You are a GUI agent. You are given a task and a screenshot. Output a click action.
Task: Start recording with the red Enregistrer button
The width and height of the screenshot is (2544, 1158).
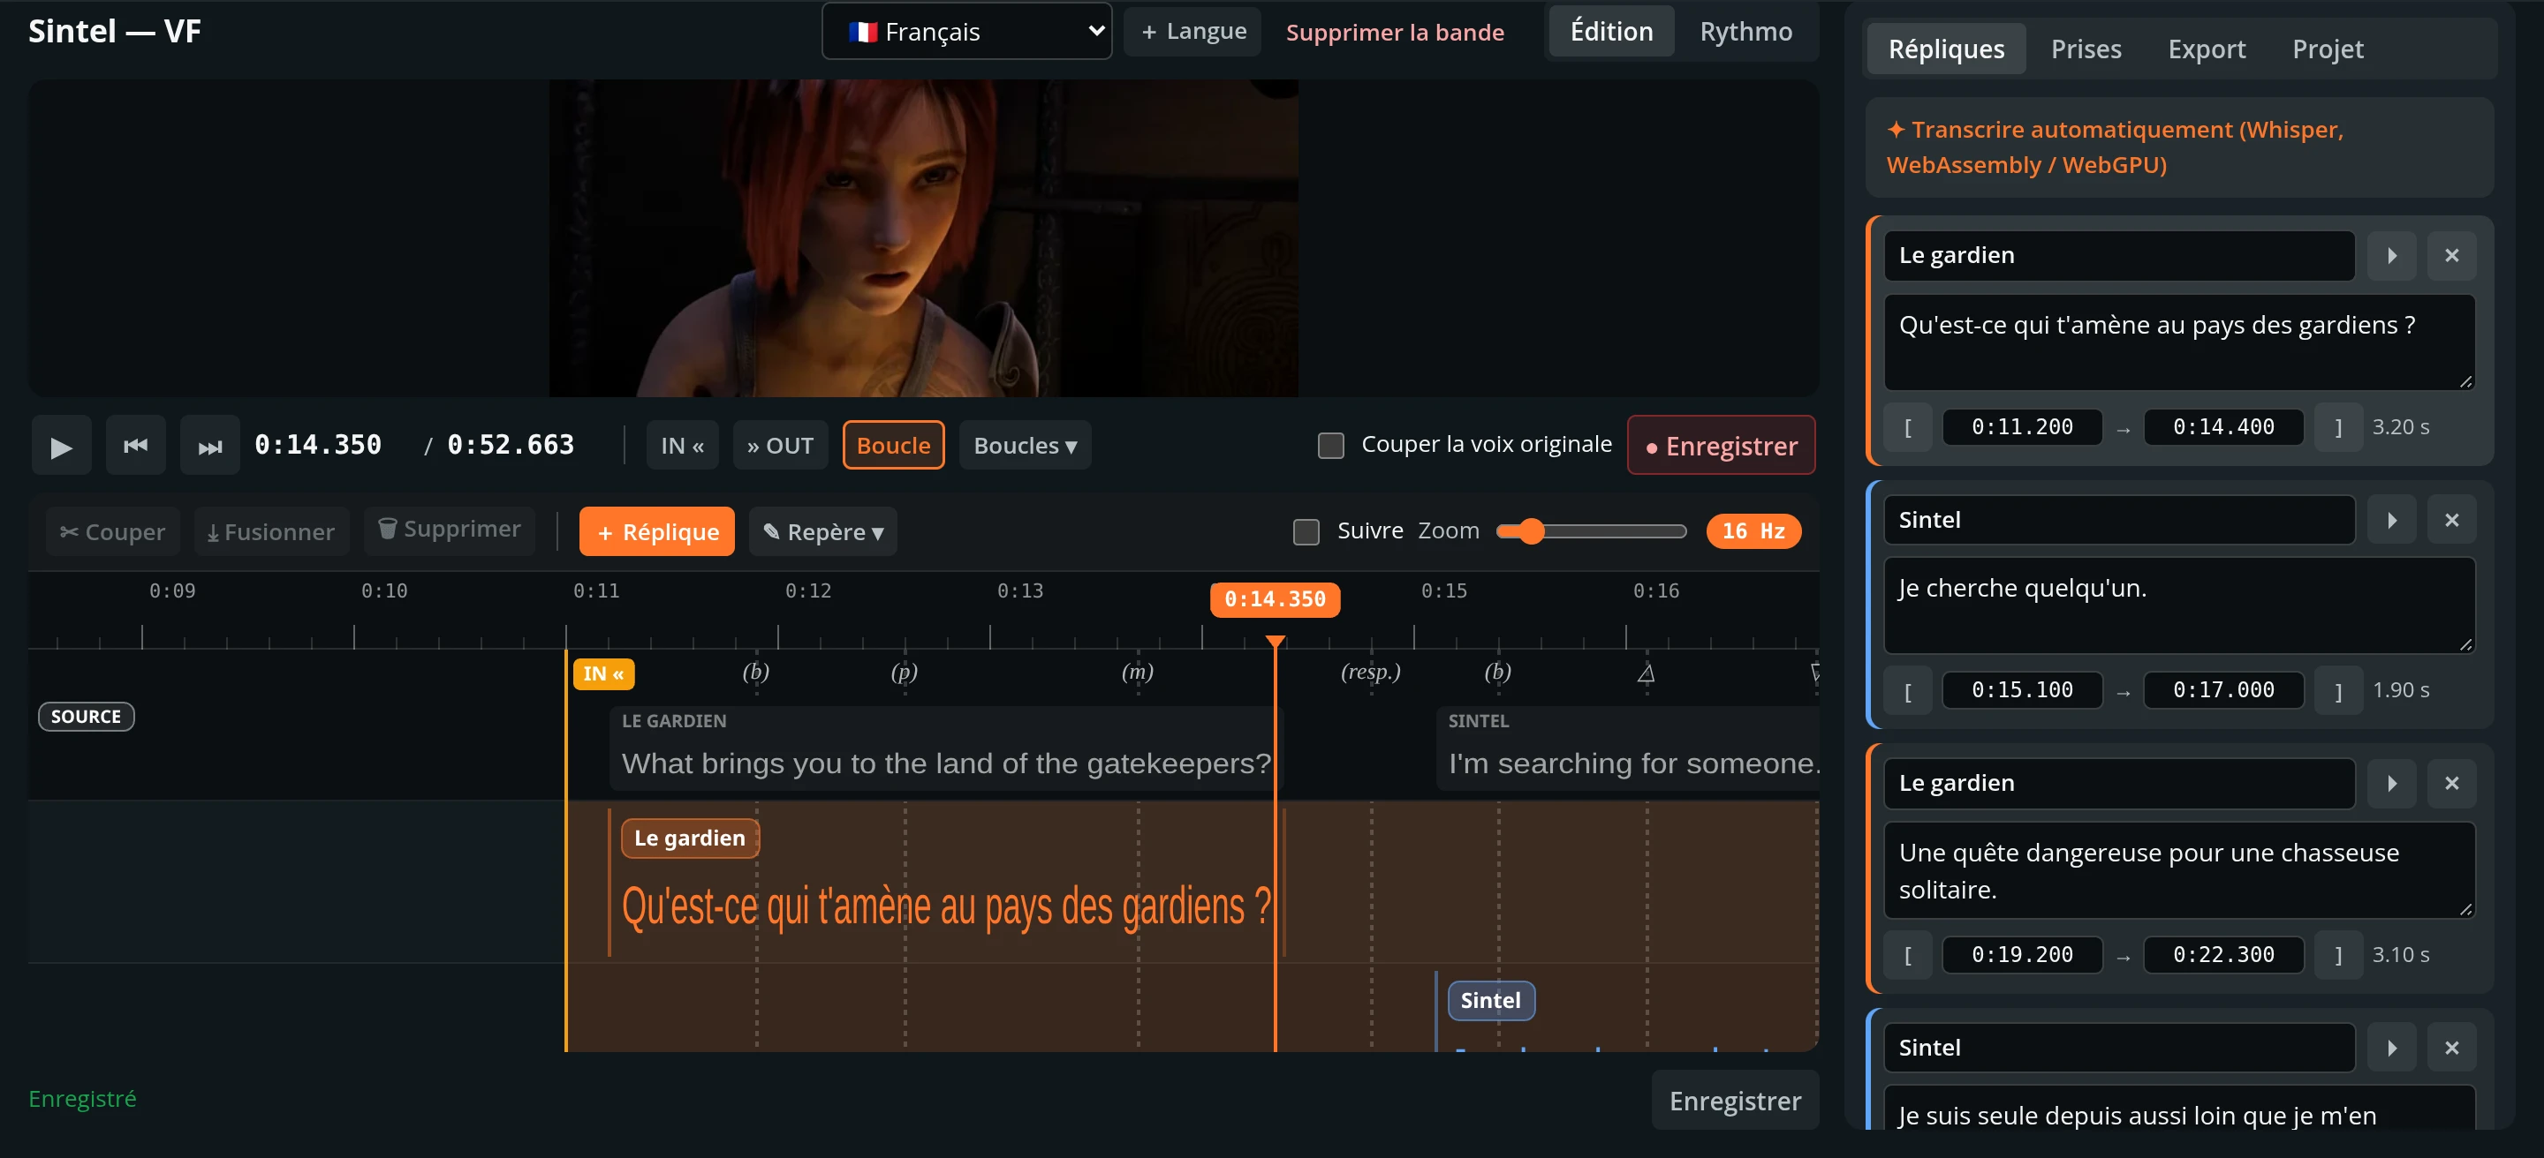1722,446
